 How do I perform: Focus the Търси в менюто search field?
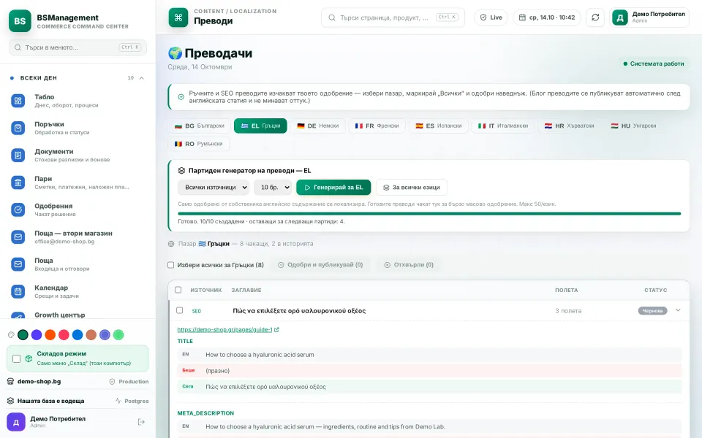[x=78, y=47]
